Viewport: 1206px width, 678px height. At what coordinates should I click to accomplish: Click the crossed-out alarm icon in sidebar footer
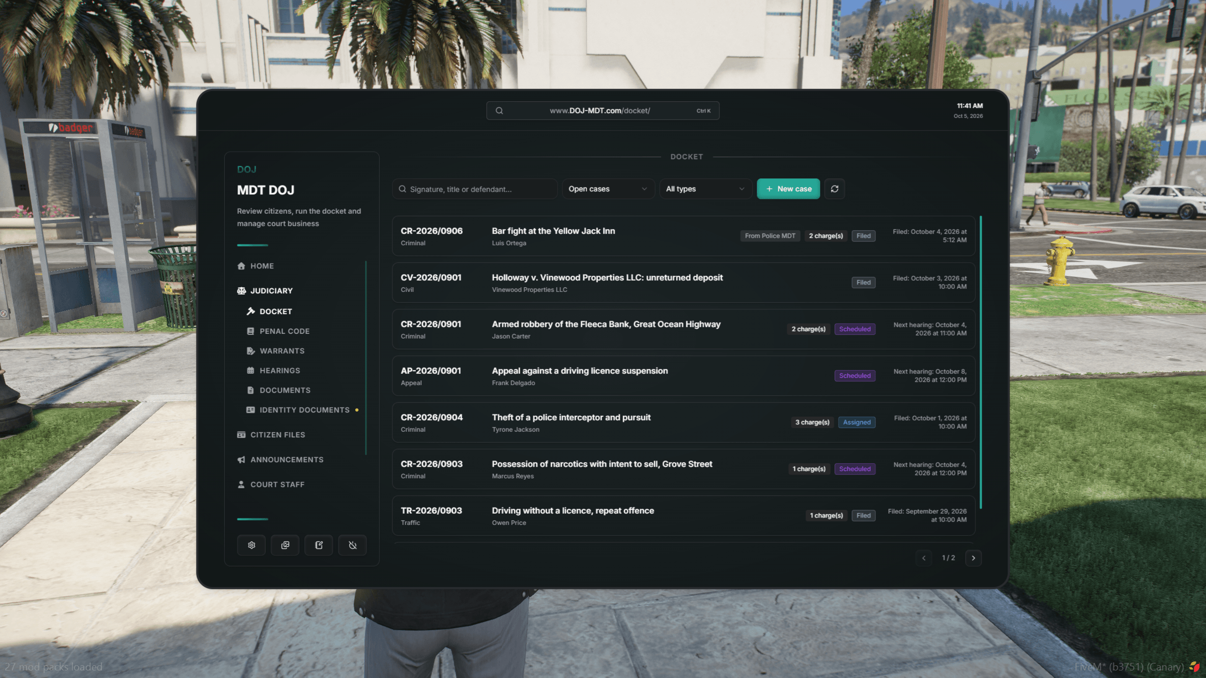(352, 545)
